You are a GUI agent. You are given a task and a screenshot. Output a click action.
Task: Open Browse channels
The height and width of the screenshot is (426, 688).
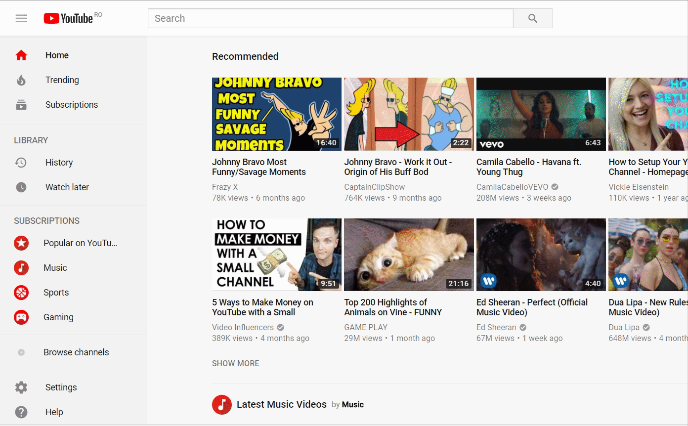[x=76, y=352]
